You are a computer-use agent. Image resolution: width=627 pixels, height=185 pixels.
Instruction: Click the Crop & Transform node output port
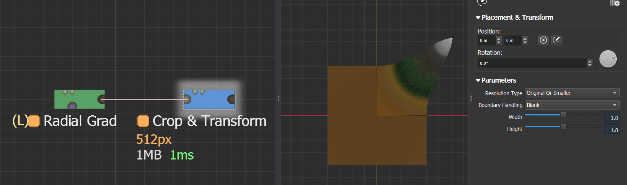[x=231, y=100]
